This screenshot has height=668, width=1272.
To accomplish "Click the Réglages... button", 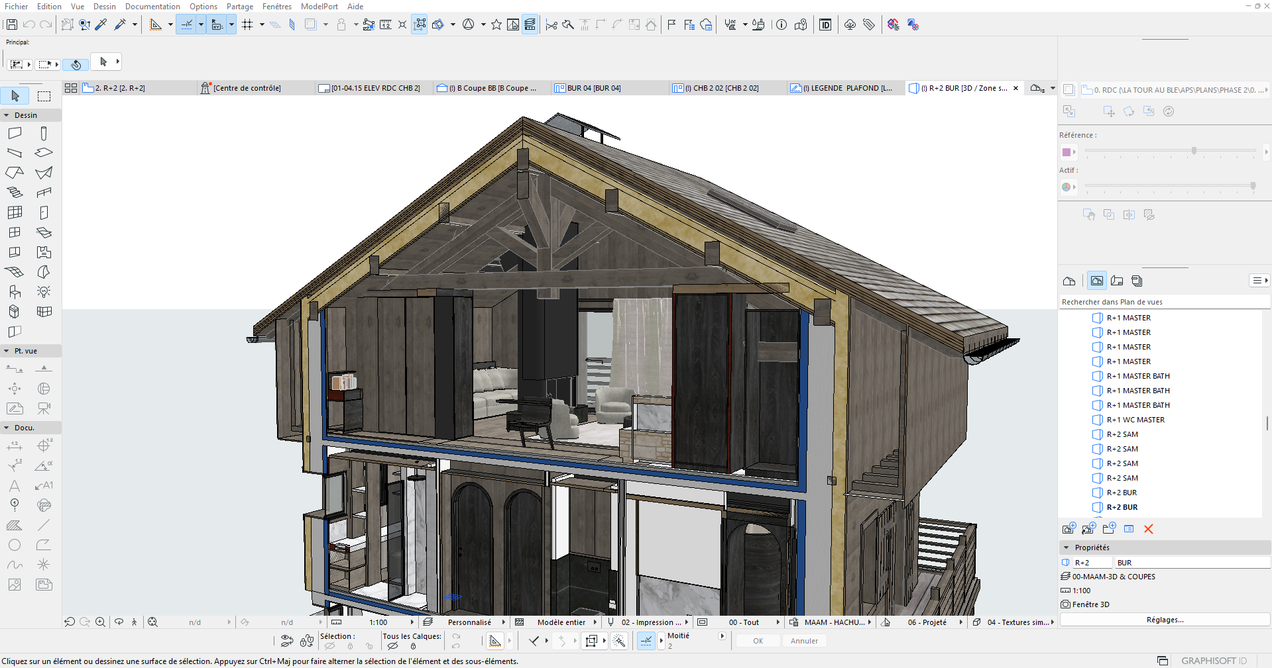I will pos(1165,620).
